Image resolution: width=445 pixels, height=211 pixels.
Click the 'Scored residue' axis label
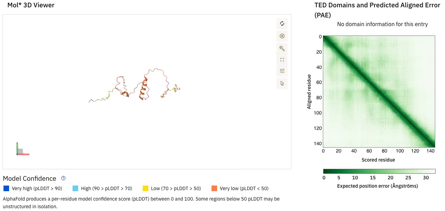(x=379, y=160)
